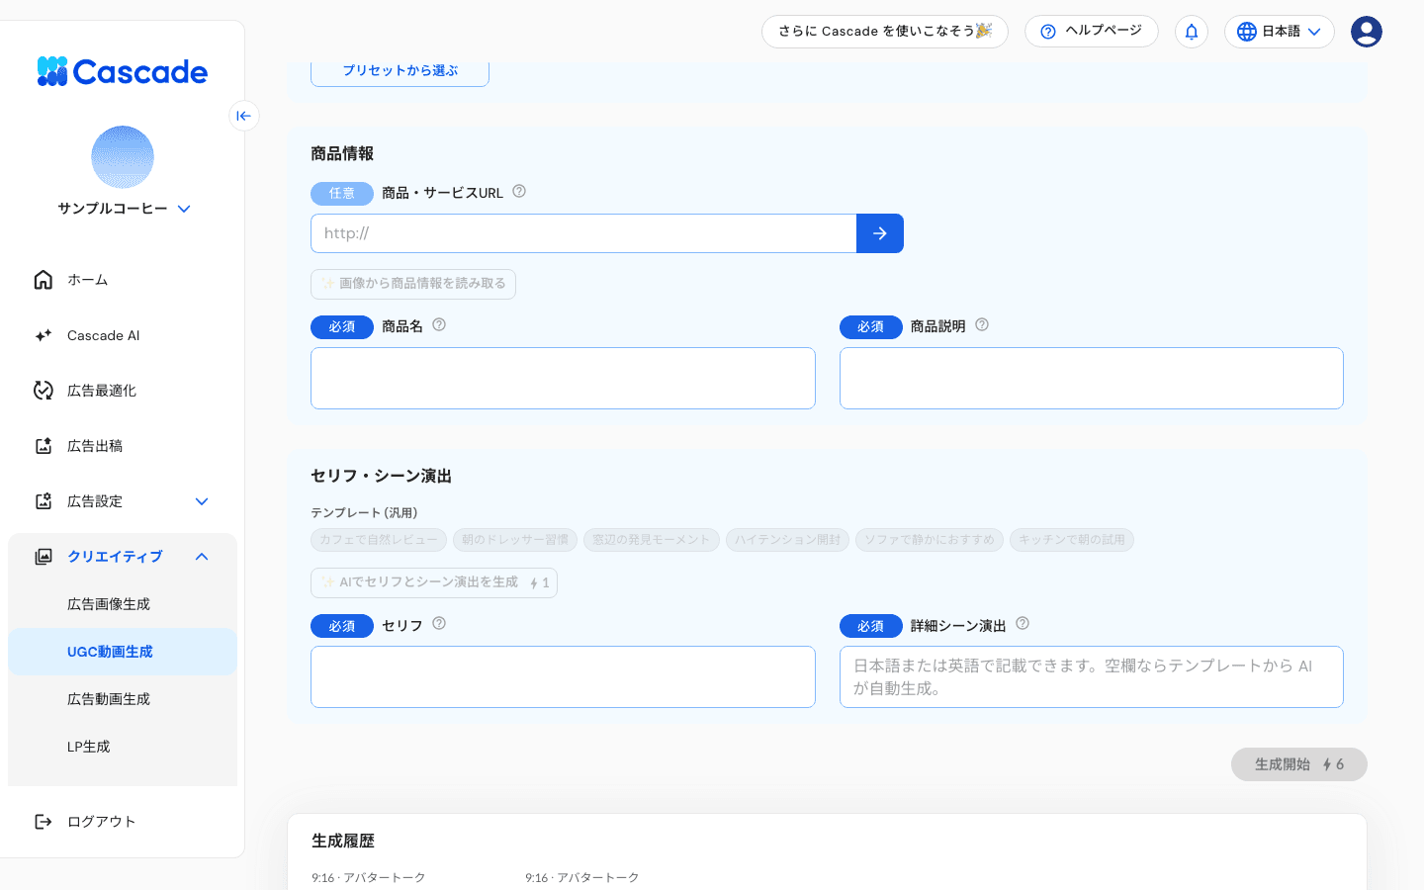
Task: Click help icon next to 詳細シーン演出
Action: coord(1023,624)
